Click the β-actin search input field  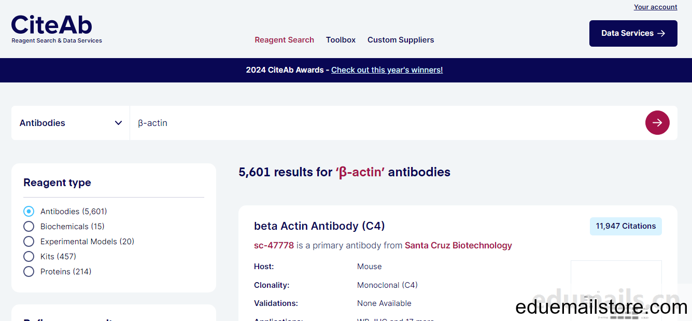click(x=387, y=123)
